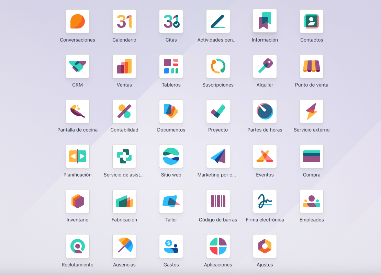The width and height of the screenshot is (381, 275).
Task: Click the Ajustes settings icon
Action: [265, 246]
